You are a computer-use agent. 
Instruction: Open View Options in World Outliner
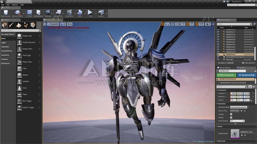click(249, 63)
